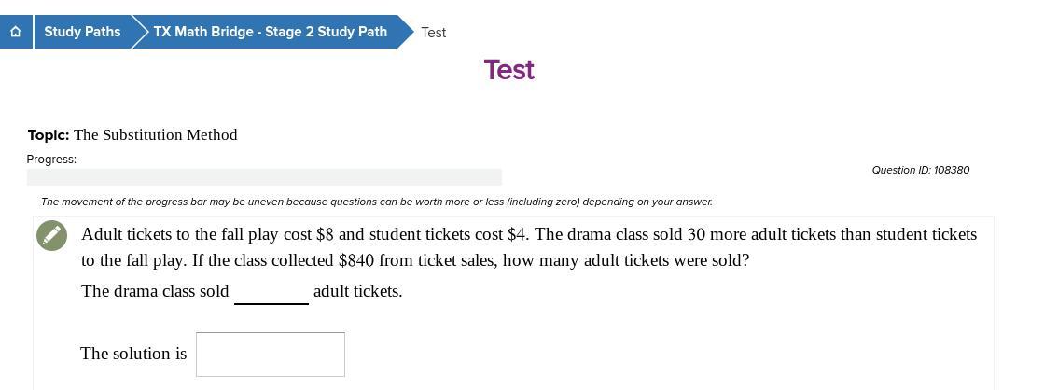Click the home icon in breadcrumb
The width and height of the screenshot is (1058, 390).
coord(16,32)
